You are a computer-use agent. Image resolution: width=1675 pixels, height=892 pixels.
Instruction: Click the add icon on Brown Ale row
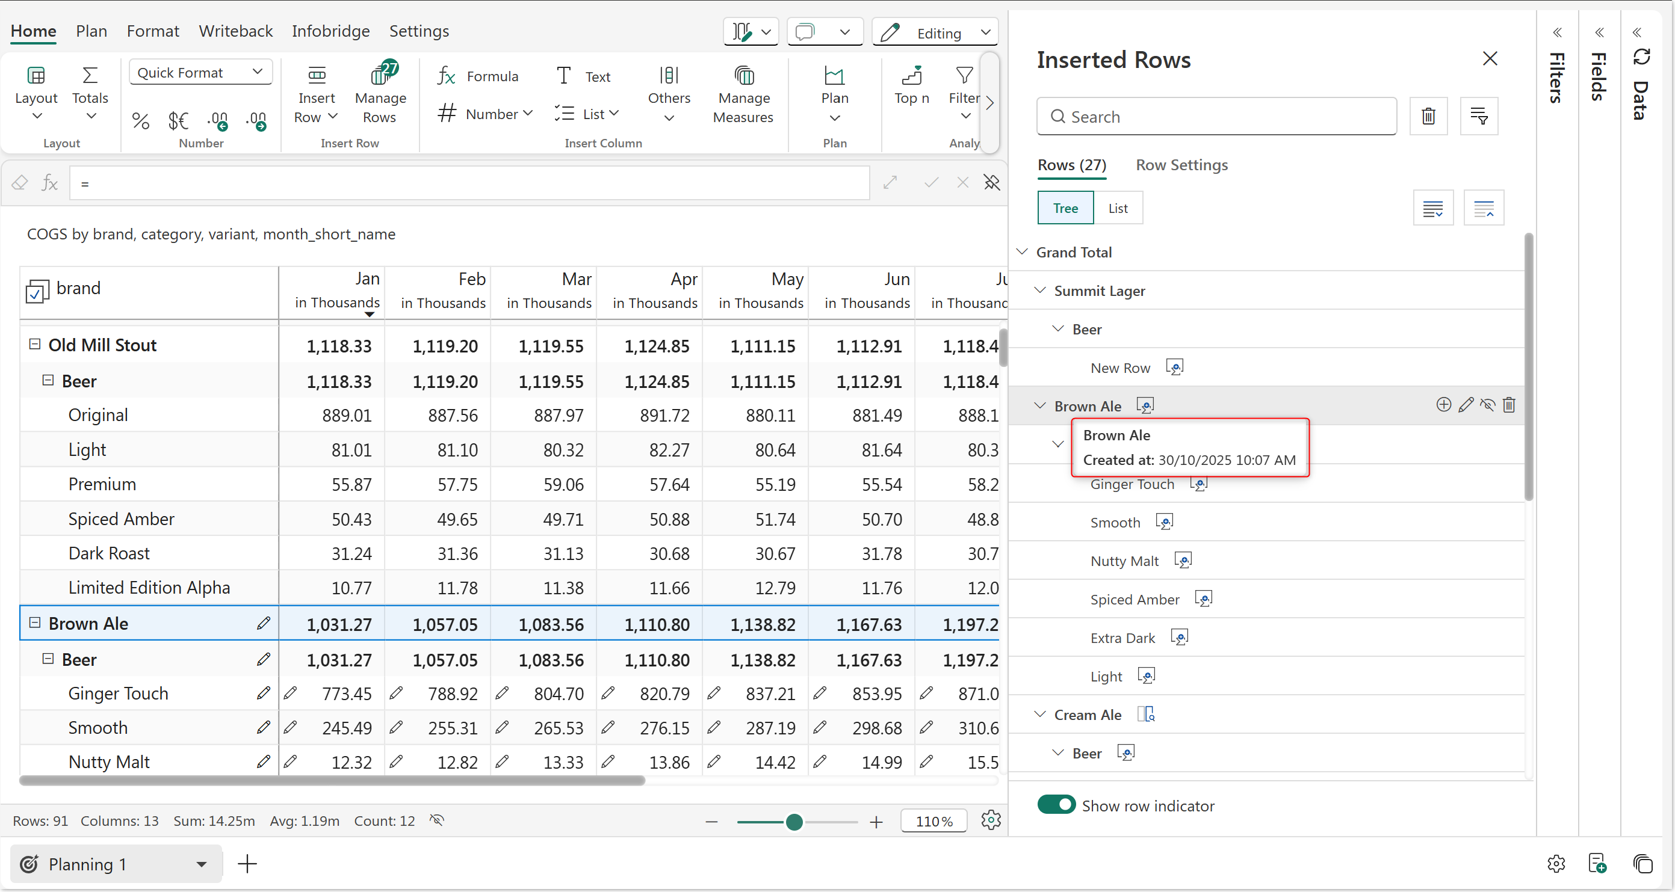coord(1443,405)
